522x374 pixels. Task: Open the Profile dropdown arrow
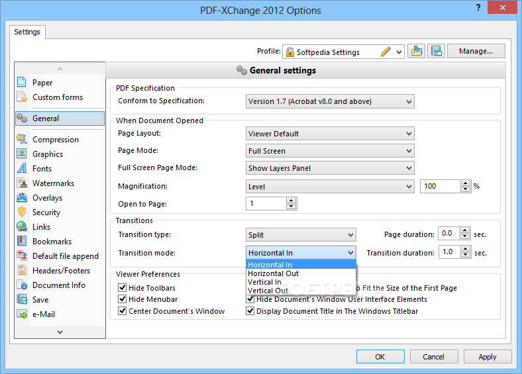(399, 52)
